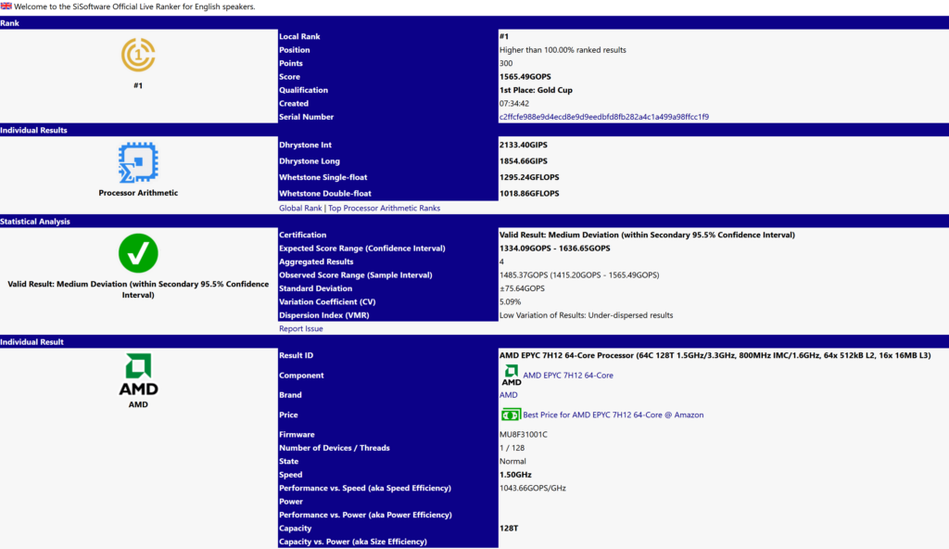
Task: Click the Individual Result section header
Action: (x=474, y=342)
